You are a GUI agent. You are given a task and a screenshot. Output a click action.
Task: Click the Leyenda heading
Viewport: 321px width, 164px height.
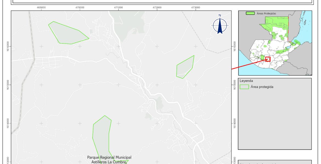(246, 81)
